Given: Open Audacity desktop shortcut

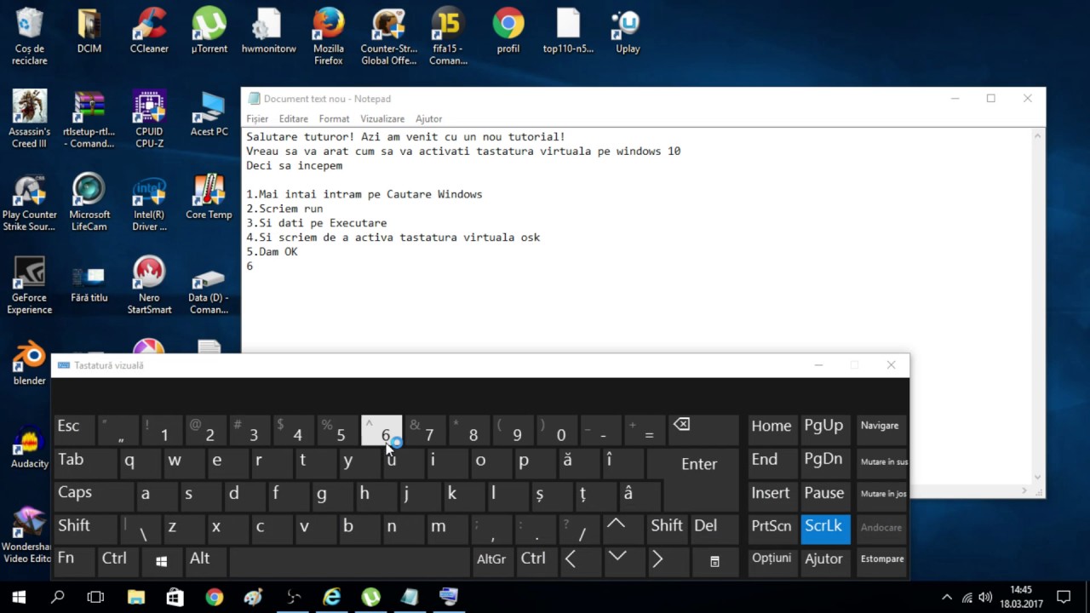Looking at the screenshot, I should pyautogui.click(x=30, y=447).
